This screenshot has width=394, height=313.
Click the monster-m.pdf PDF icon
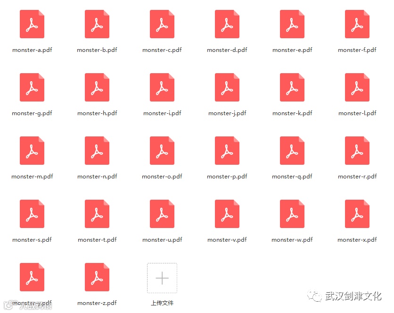coord(32,151)
